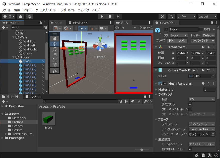Select the Rotate tool in Scene toolbar
This screenshot has width=220, height=158.
click(x=55, y=49)
